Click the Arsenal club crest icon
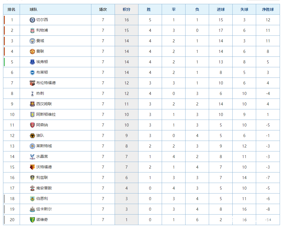283x227 pixels. [x=32, y=125]
